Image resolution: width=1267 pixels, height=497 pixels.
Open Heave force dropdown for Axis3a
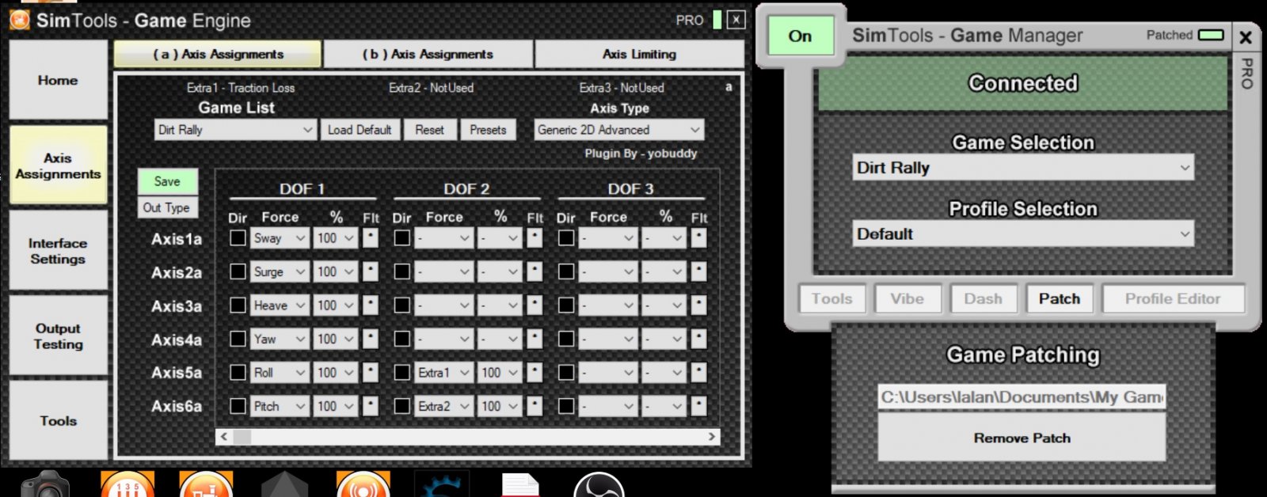[280, 305]
